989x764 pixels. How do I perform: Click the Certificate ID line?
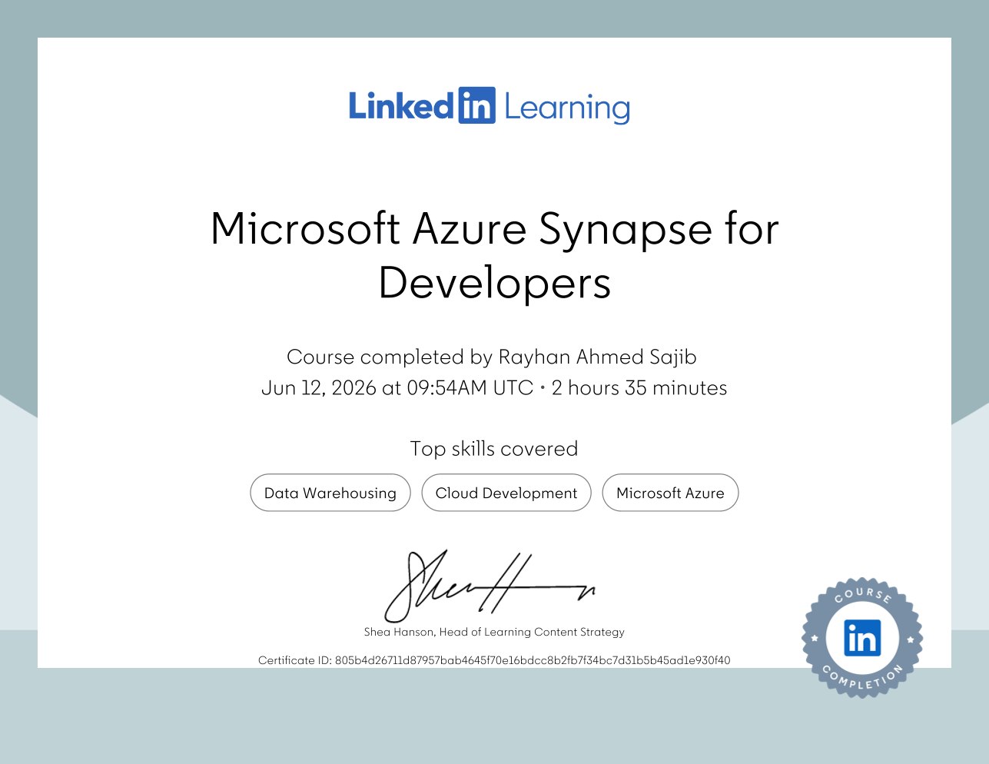(x=494, y=660)
